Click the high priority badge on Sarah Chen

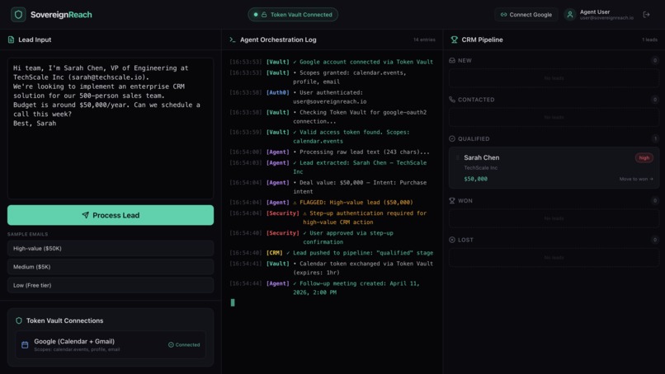[x=644, y=158]
